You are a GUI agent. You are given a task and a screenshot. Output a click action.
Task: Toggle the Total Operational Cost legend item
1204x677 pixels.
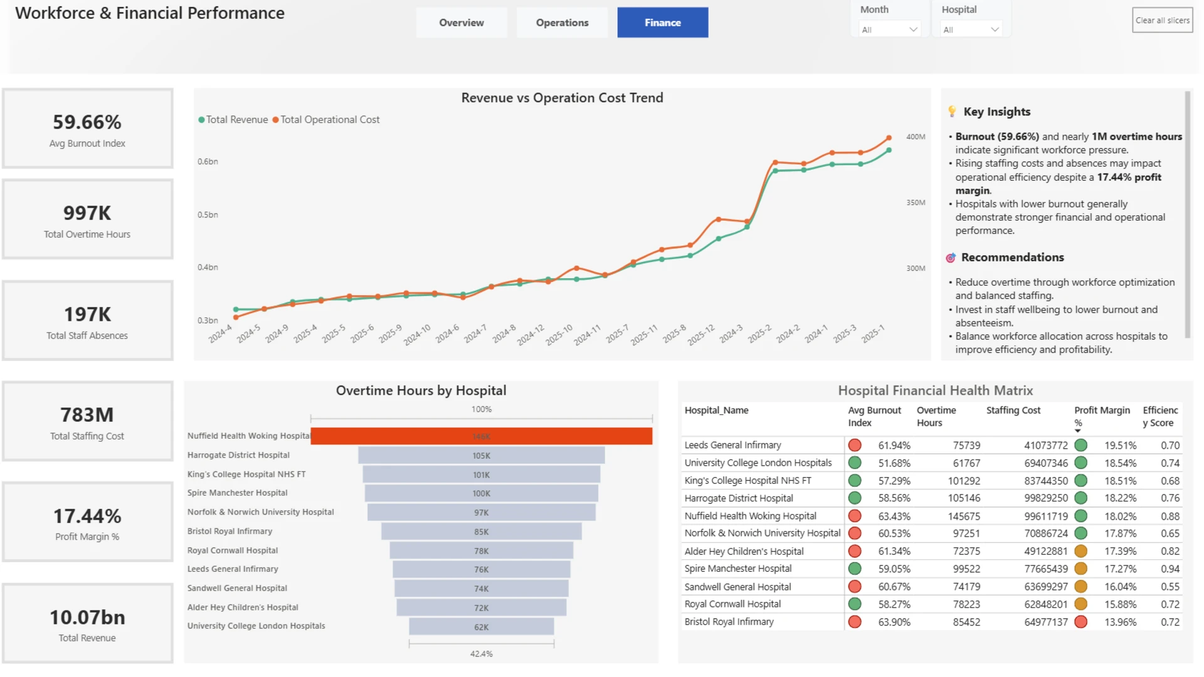click(x=326, y=120)
